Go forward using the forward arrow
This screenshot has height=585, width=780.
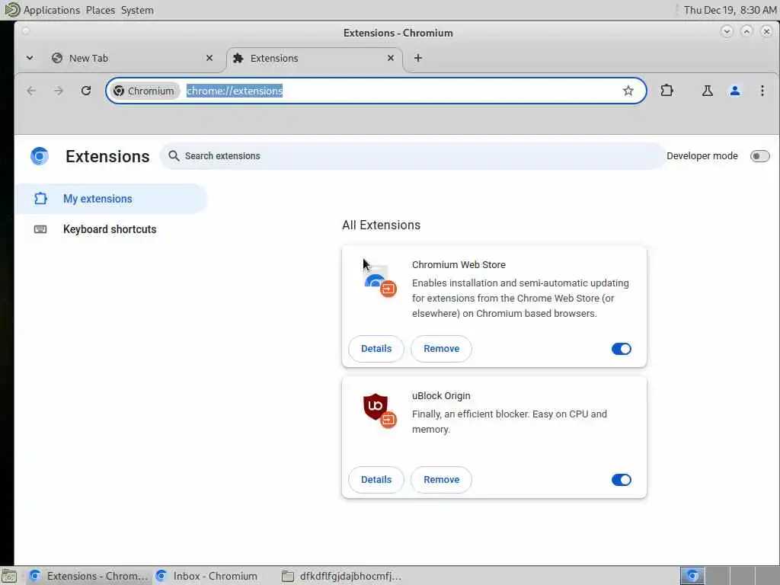pos(59,91)
